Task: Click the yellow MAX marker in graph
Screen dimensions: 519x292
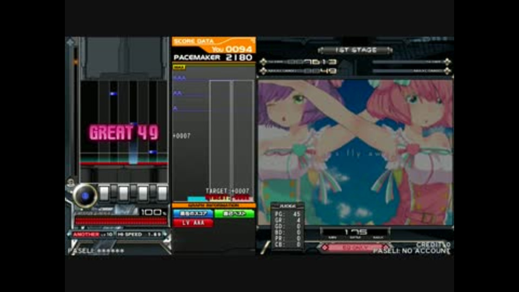Action: tap(179, 67)
